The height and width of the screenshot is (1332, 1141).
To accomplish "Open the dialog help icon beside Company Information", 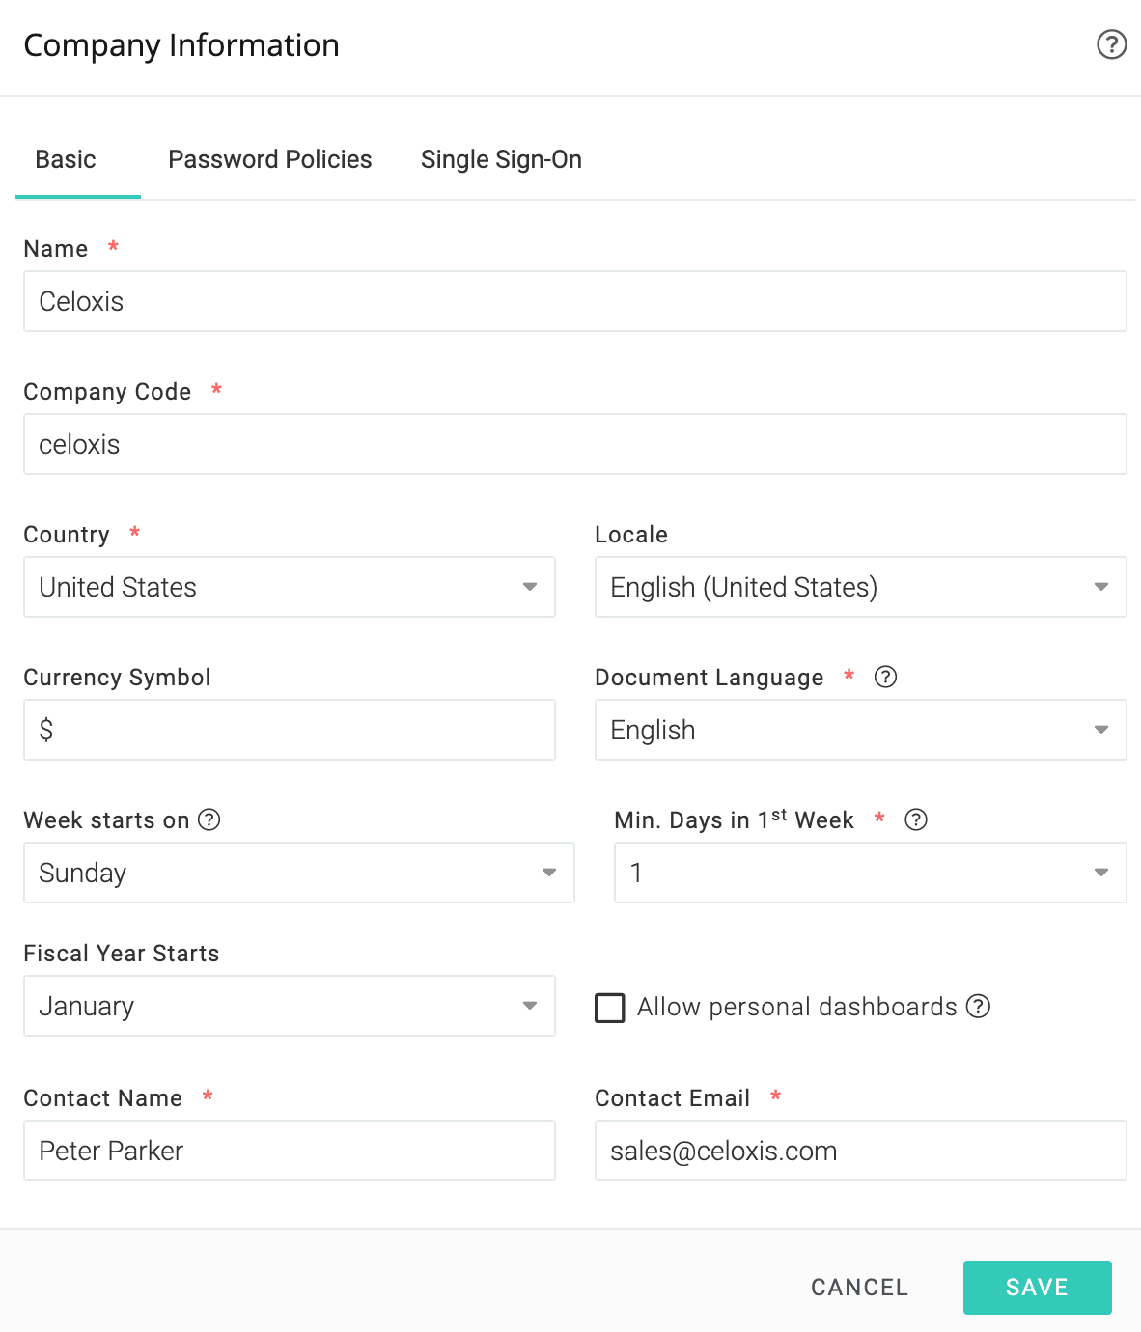I will click(x=1111, y=44).
